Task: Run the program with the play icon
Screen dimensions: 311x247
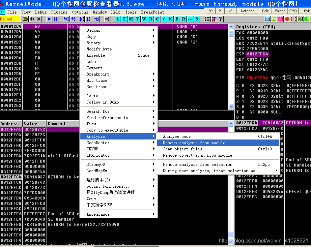Action: (49, 19)
